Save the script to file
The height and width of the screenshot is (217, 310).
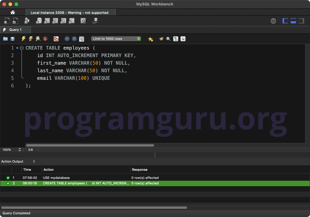(12, 39)
